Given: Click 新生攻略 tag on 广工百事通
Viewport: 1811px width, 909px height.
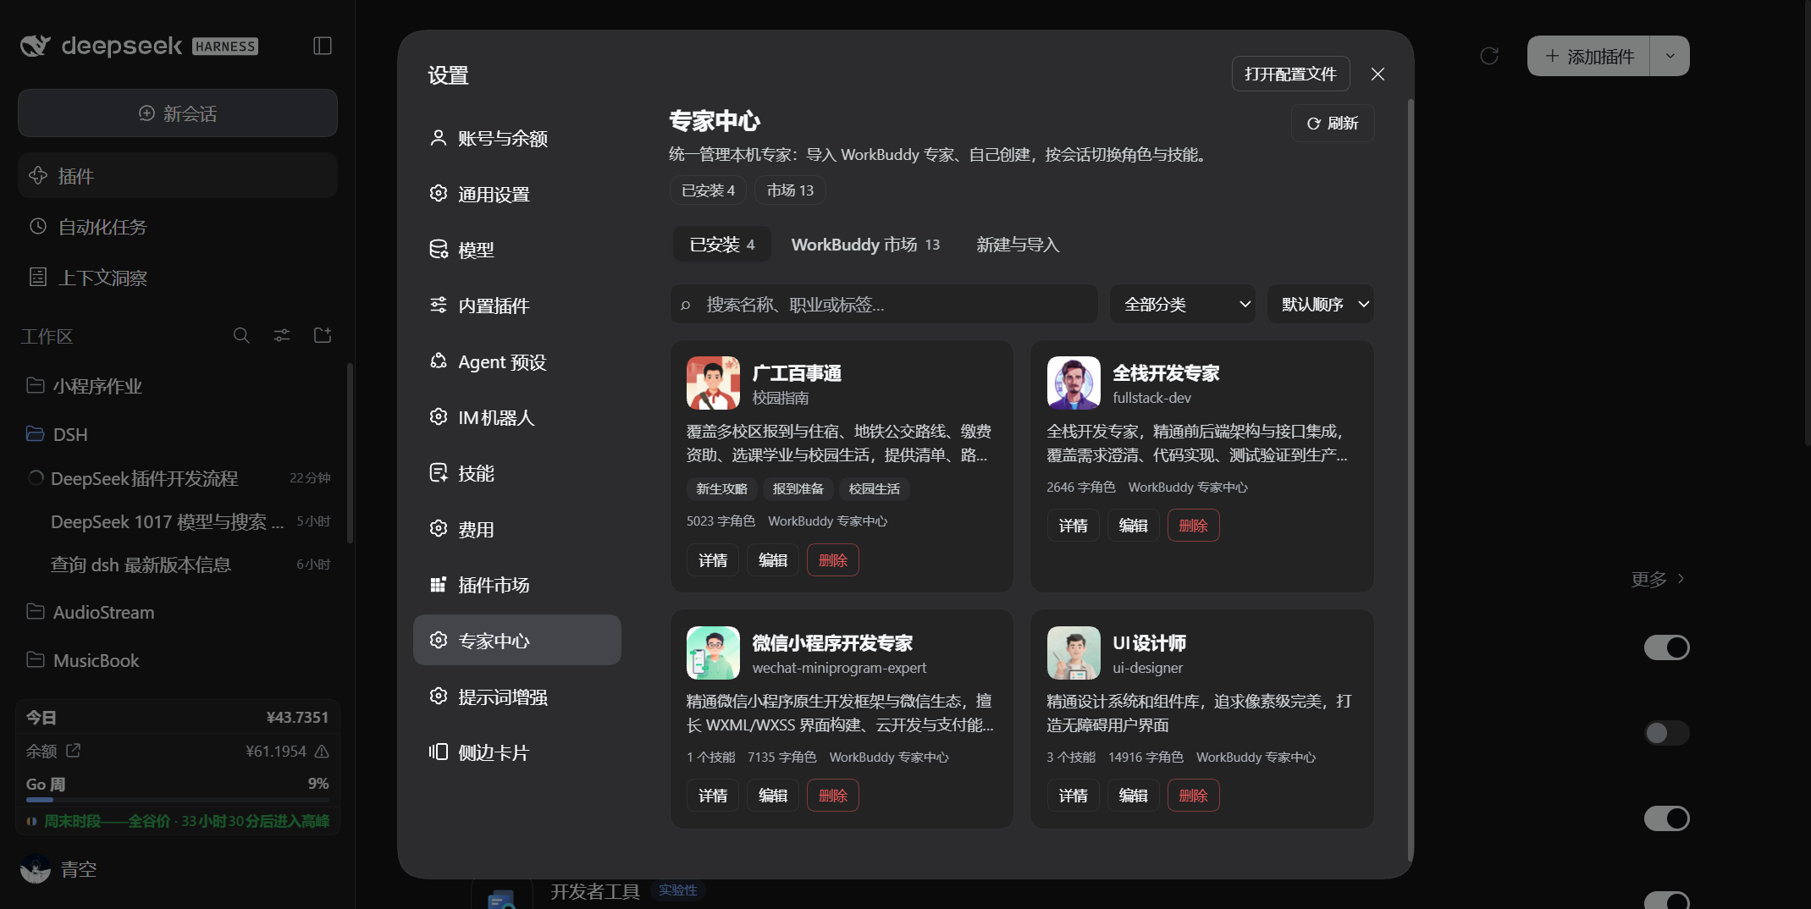Looking at the screenshot, I should (721, 488).
